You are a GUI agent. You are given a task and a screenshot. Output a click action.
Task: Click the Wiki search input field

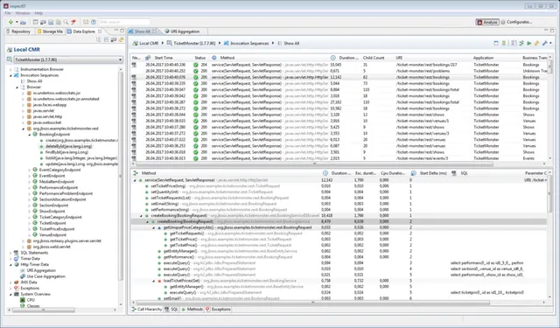click(124, 22)
